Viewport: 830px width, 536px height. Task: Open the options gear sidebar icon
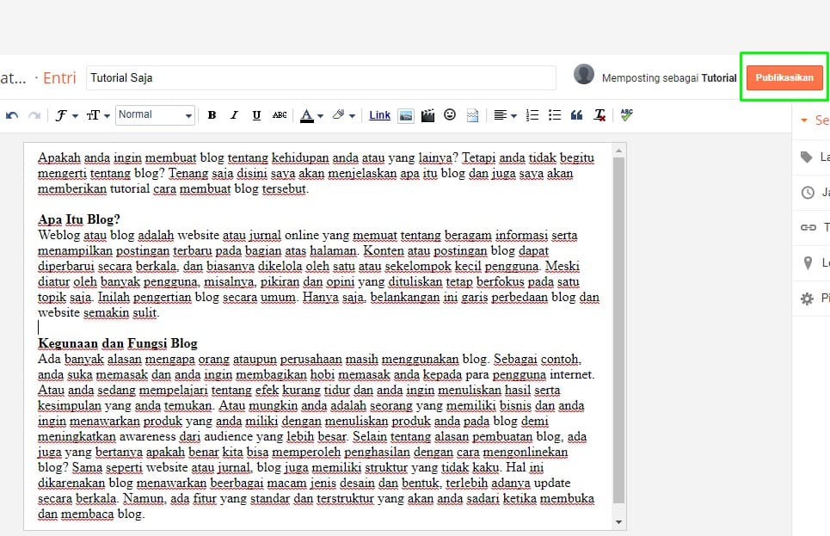pyautogui.click(x=808, y=299)
